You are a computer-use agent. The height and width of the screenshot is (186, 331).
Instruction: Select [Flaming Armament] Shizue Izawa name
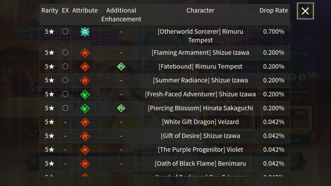[x=200, y=53]
